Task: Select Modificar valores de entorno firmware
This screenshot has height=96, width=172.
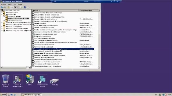Action: tap(63, 40)
